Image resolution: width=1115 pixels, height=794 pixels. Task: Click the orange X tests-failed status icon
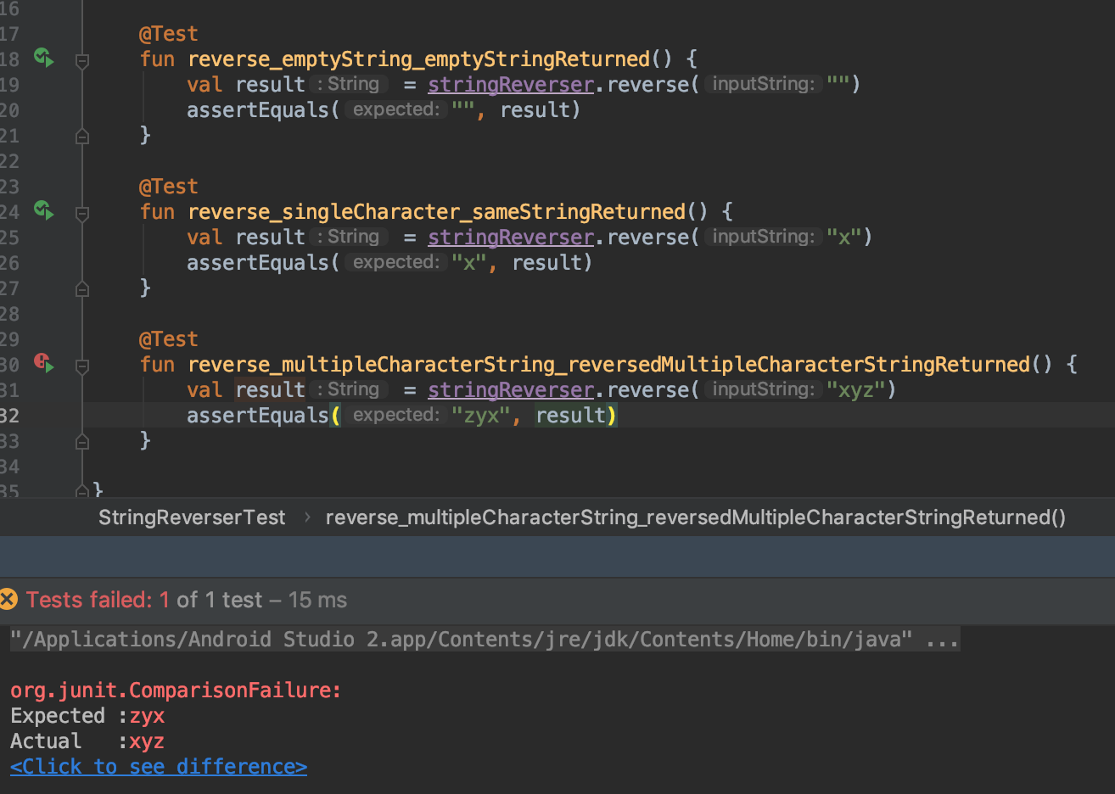9,599
